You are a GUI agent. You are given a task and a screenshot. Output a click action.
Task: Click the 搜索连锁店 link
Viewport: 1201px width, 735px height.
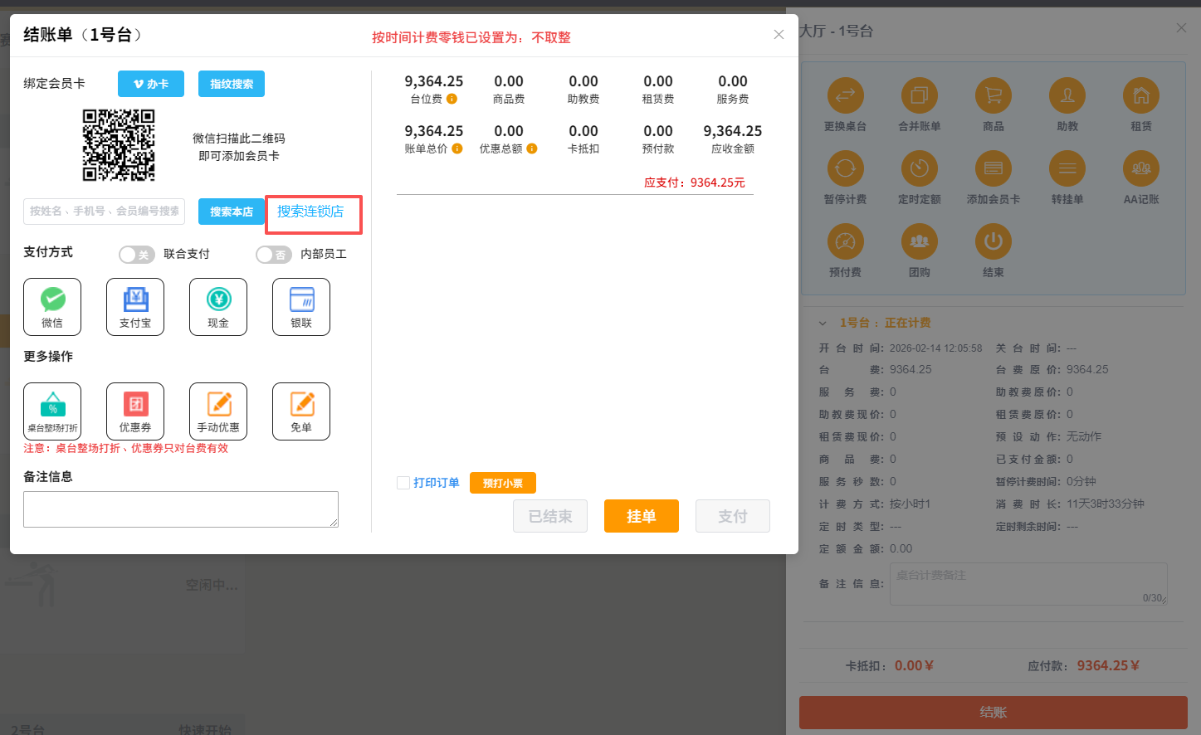click(x=310, y=212)
